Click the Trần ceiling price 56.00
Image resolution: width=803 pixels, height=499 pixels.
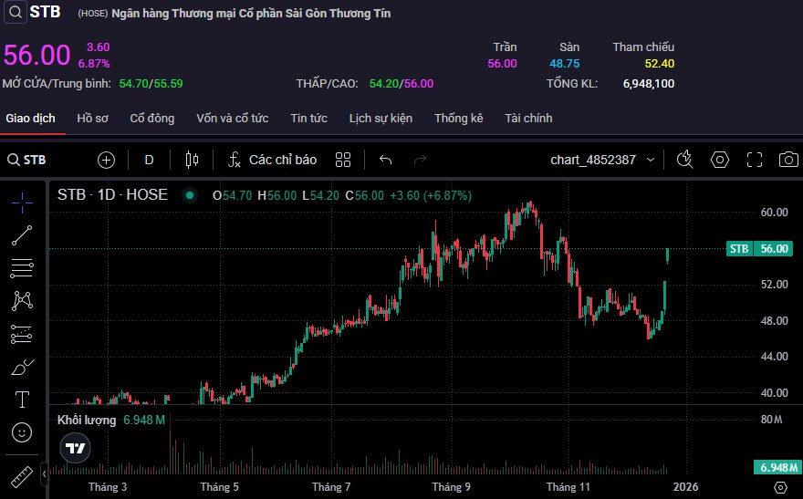(503, 64)
